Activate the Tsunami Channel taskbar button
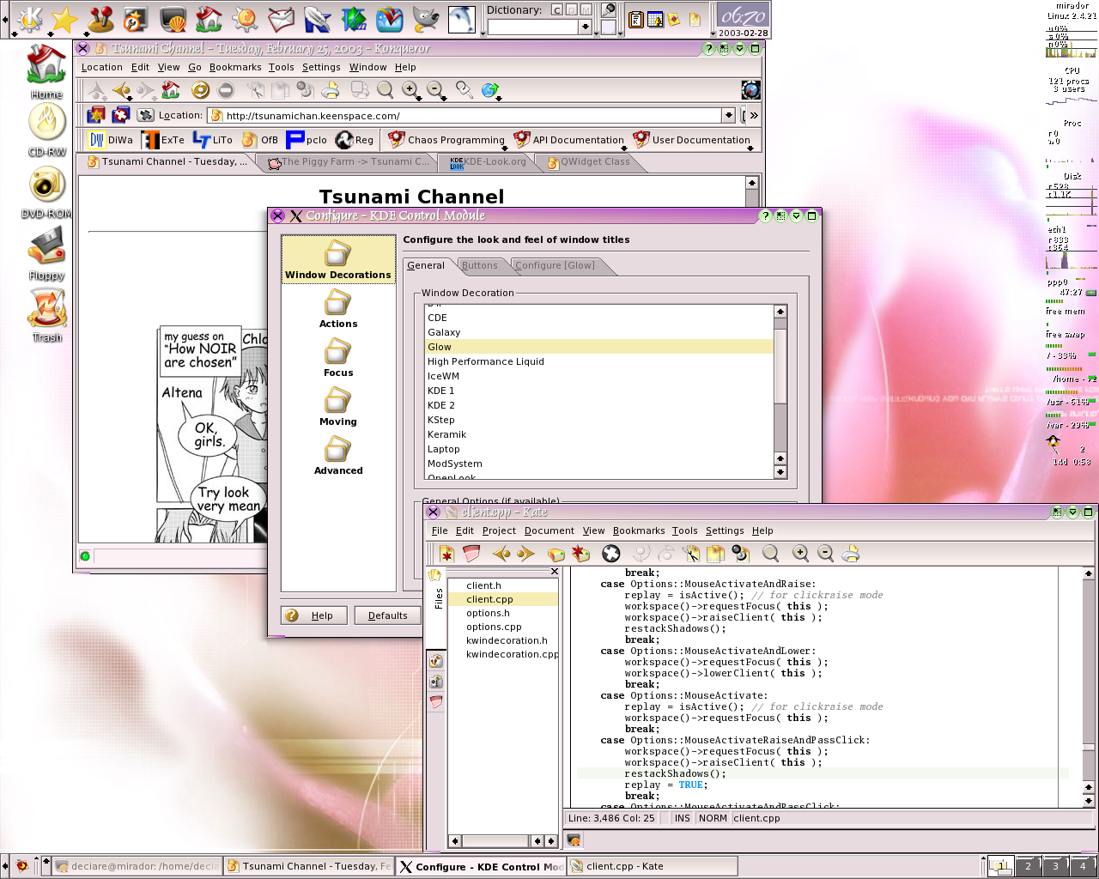Image resolution: width=1099 pixels, height=879 pixels. tap(309, 866)
